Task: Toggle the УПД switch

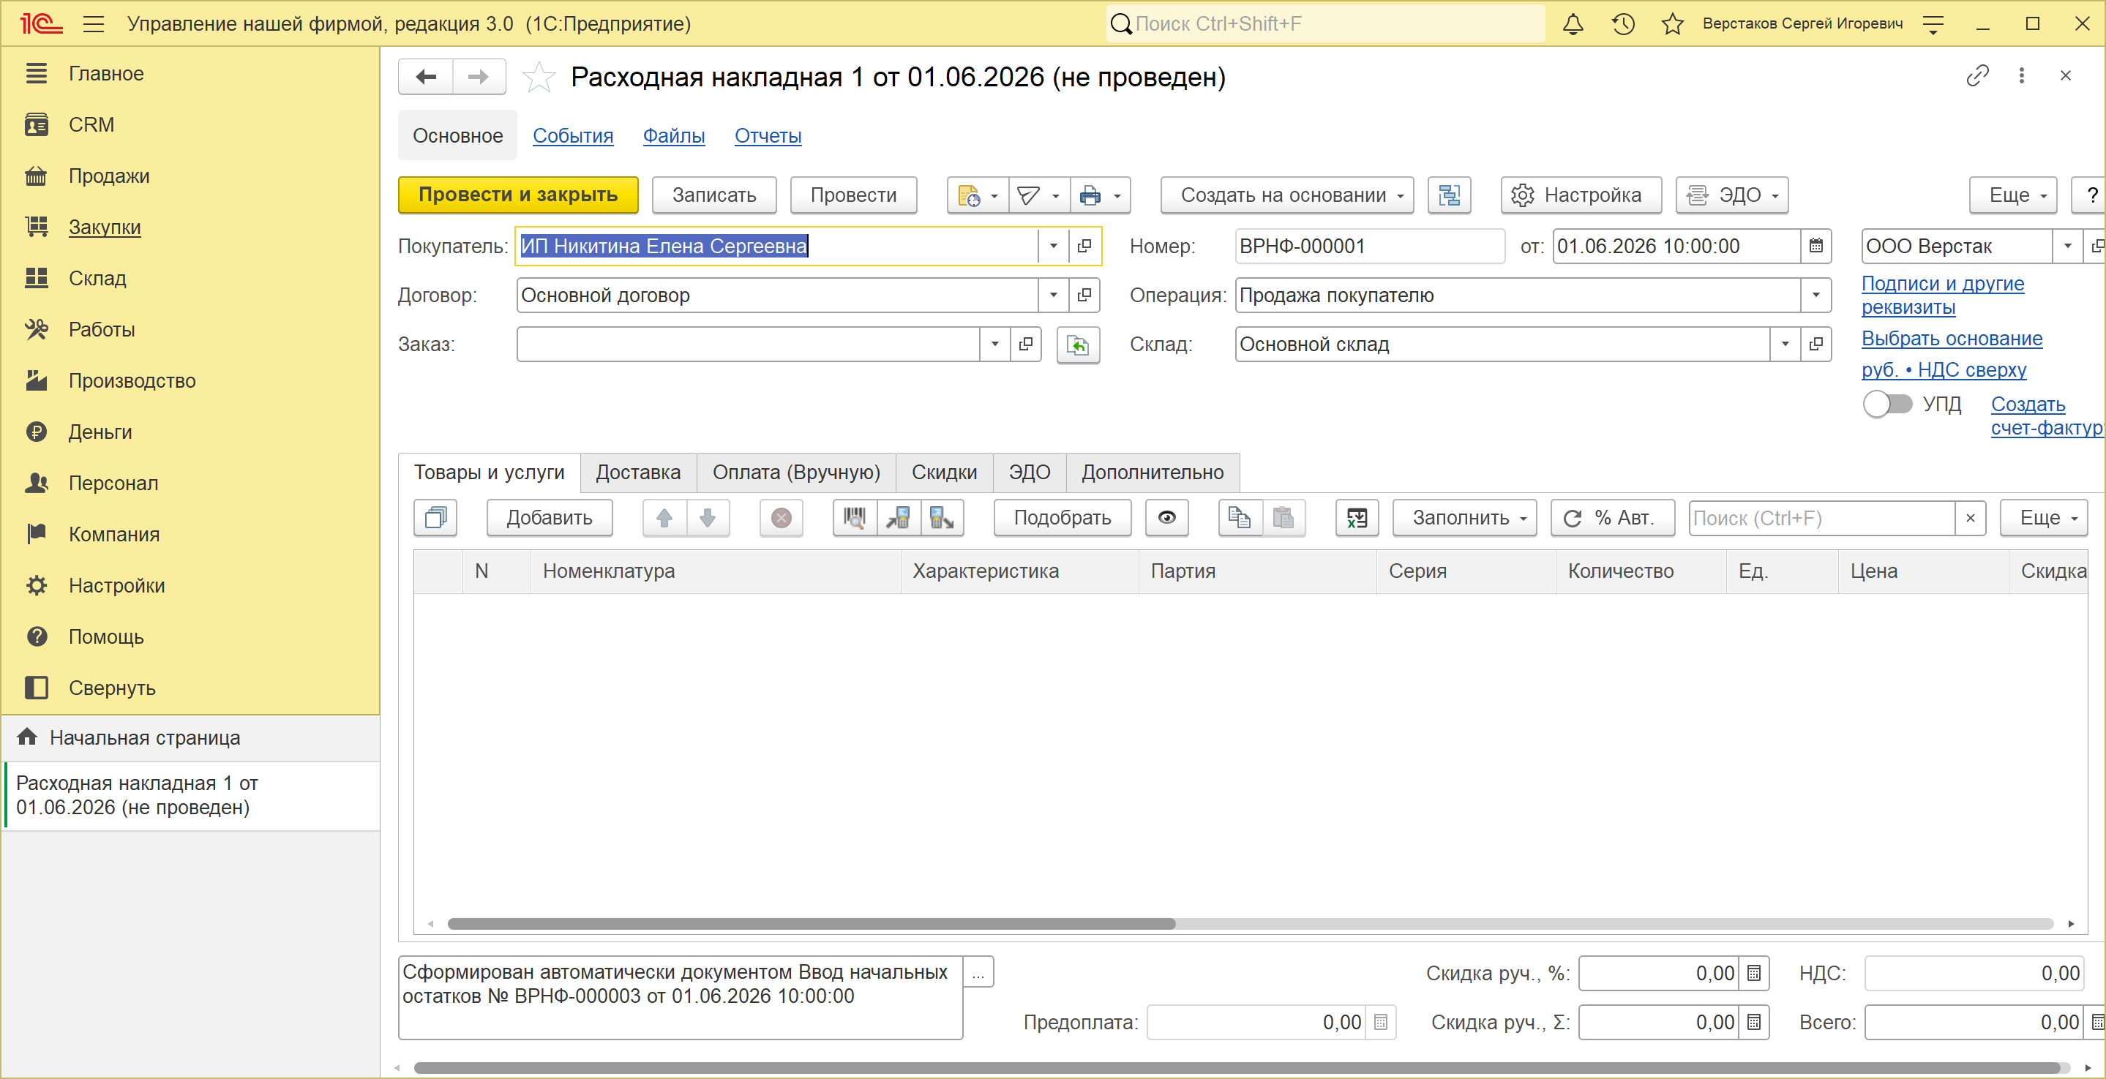Action: (1888, 404)
